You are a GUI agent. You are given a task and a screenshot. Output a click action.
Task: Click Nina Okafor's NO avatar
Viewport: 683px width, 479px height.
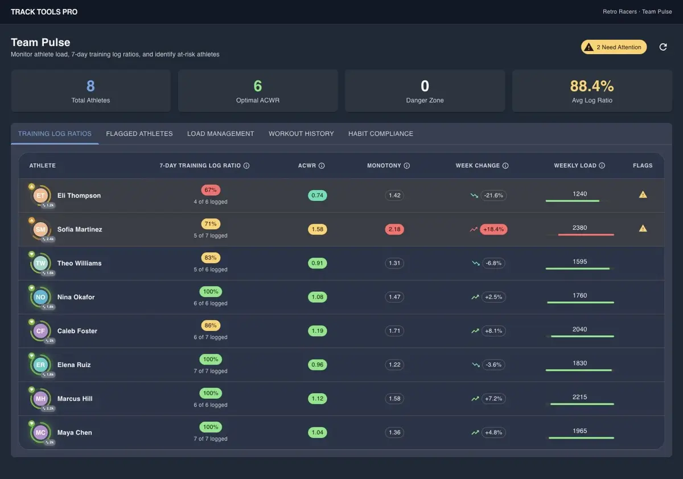[x=40, y=297]
